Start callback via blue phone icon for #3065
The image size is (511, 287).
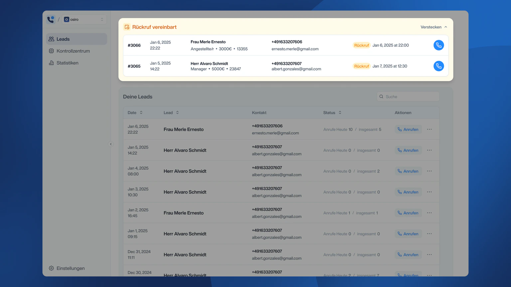click(x=438, y=66)
